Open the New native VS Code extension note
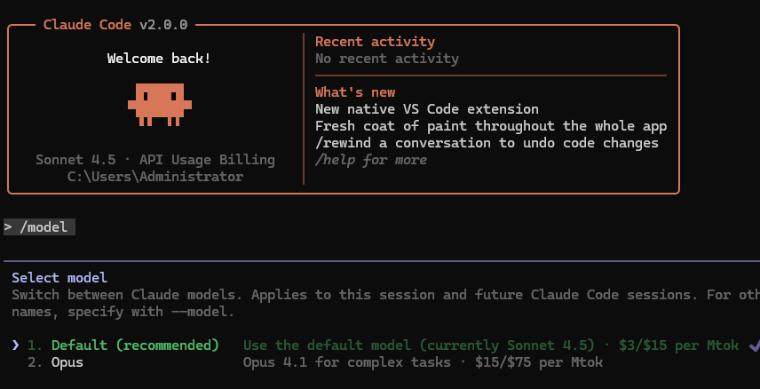This screenshot has height=389, width=760. tap(426, 108)
